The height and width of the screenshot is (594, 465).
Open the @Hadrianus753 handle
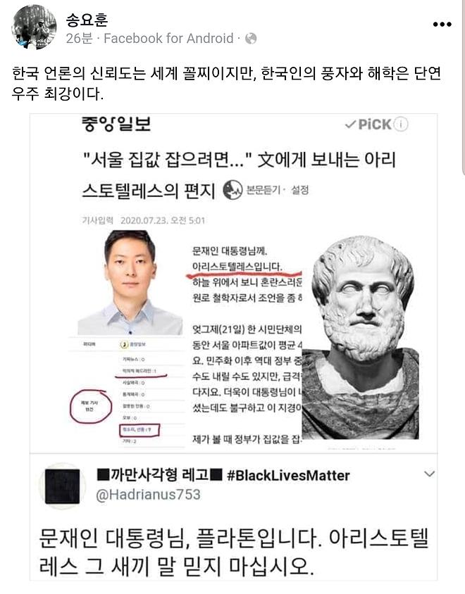tap(148, 495)
